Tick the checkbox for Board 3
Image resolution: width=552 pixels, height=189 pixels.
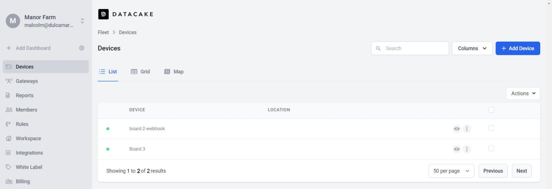491,148
